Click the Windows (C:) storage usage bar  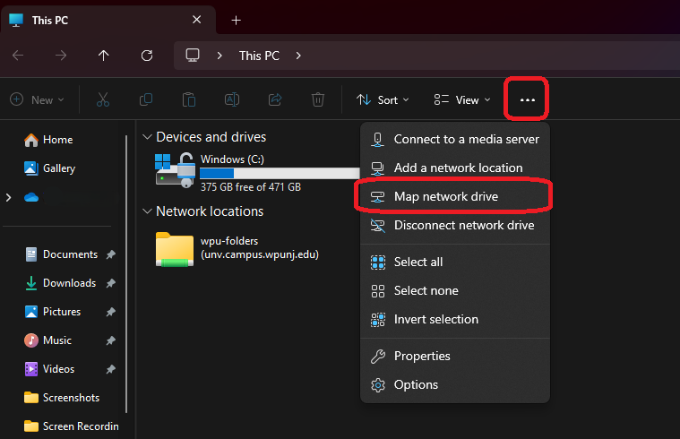(280, 173)
